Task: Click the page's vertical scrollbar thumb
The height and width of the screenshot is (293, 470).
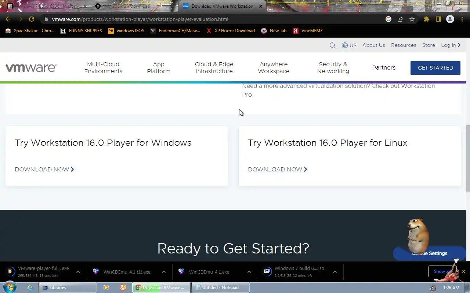Action: coord(468,158)
